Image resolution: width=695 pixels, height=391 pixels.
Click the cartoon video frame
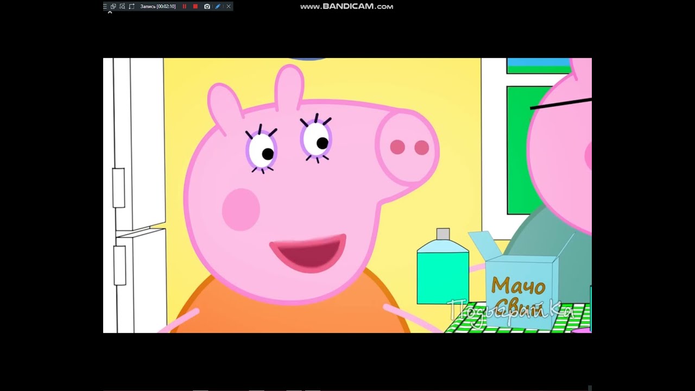347,195
